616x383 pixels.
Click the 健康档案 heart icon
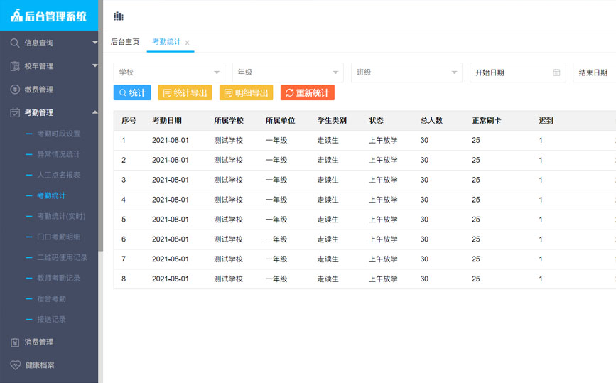16,365
